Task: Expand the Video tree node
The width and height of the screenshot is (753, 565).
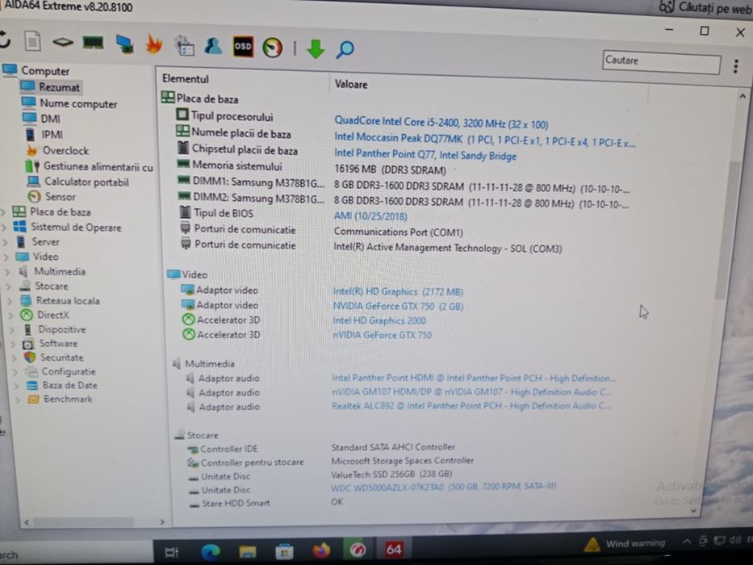Action: pos(6,257)
